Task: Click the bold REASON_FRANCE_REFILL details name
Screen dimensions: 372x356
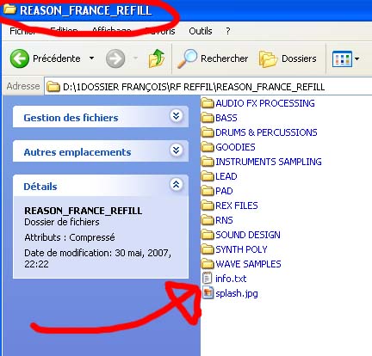Action: coord(84,211)
